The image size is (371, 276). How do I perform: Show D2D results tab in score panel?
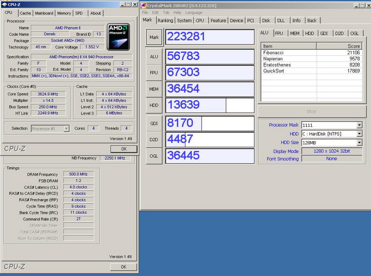pos(339,33)
